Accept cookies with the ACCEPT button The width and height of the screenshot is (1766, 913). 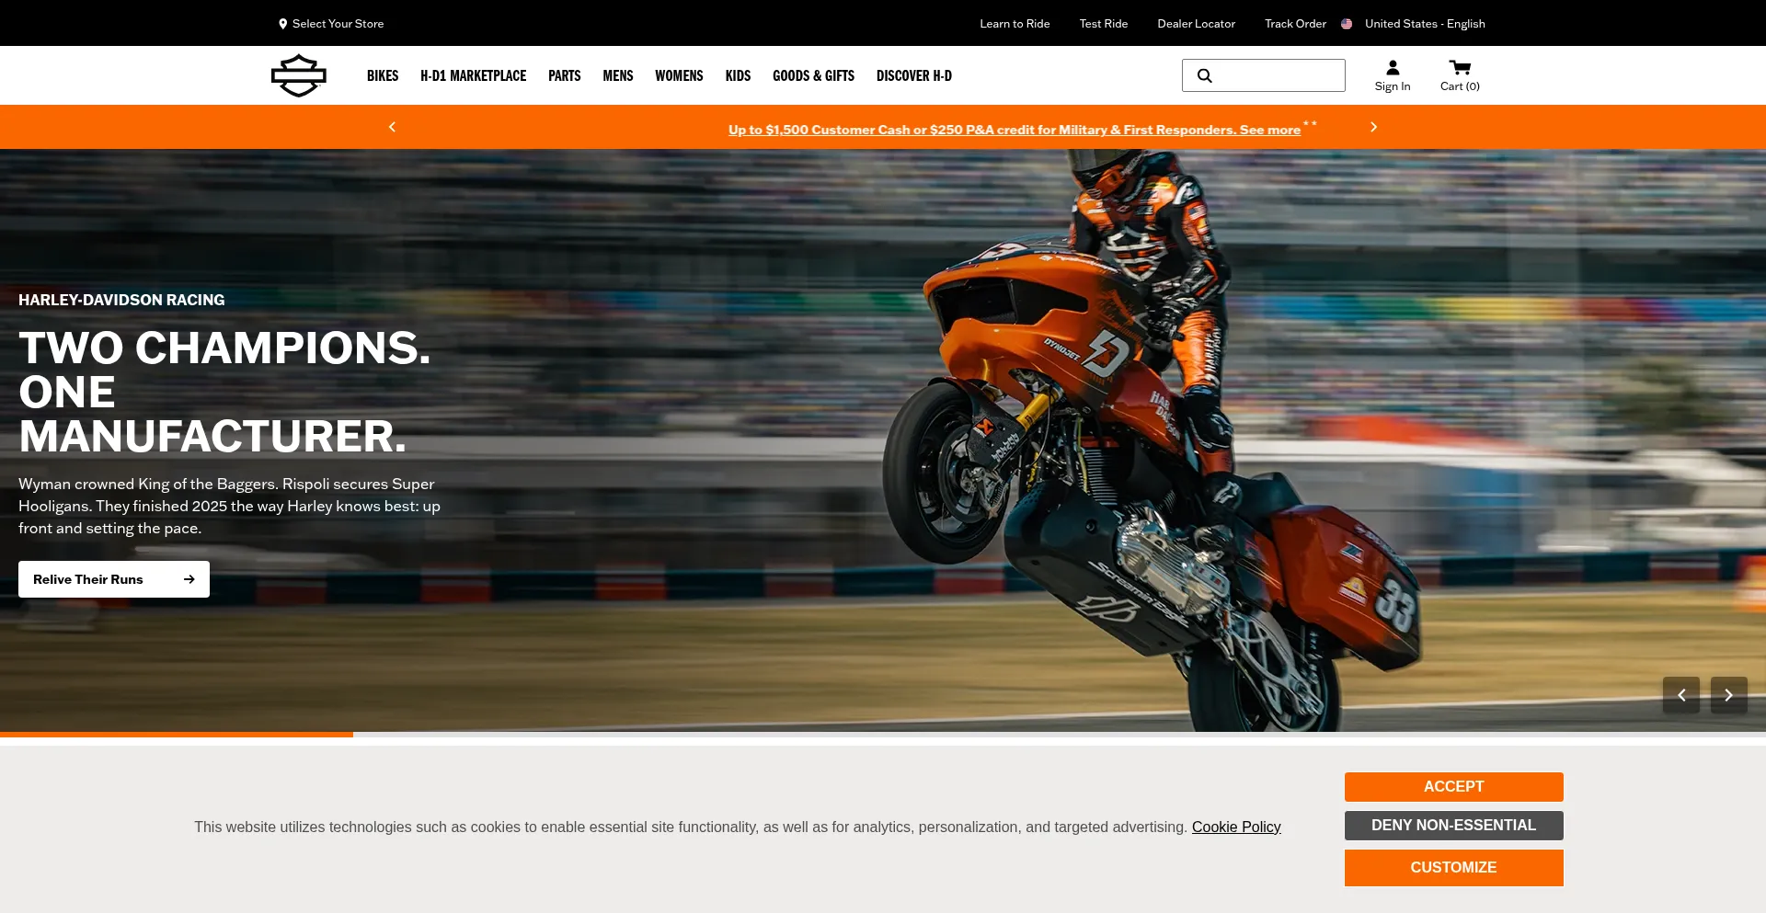[x=1453, y=786]
